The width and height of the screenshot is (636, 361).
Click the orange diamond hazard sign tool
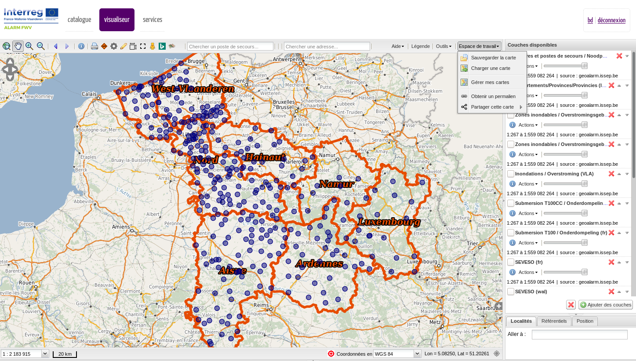[104, 46]
